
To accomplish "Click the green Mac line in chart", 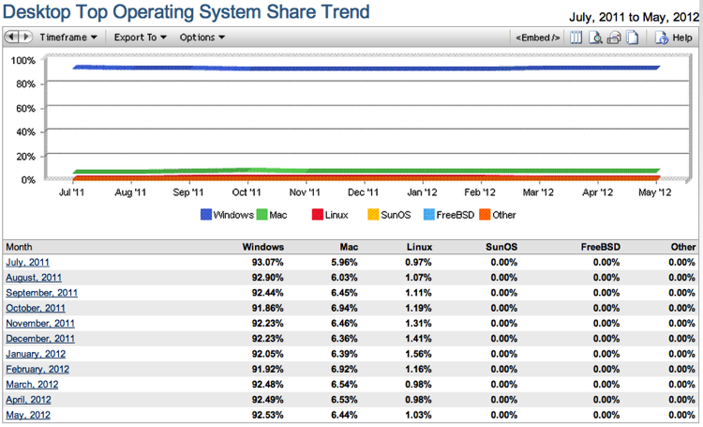I will pos(366,171).
